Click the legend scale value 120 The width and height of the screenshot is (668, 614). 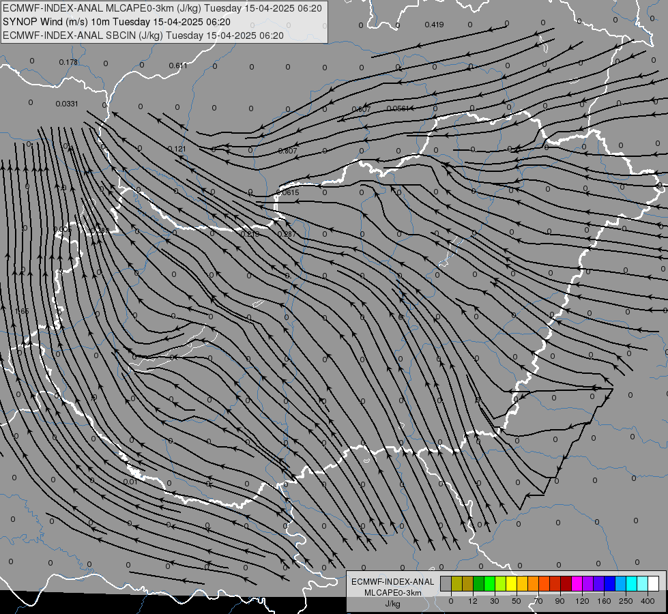(x=582, y=601)
